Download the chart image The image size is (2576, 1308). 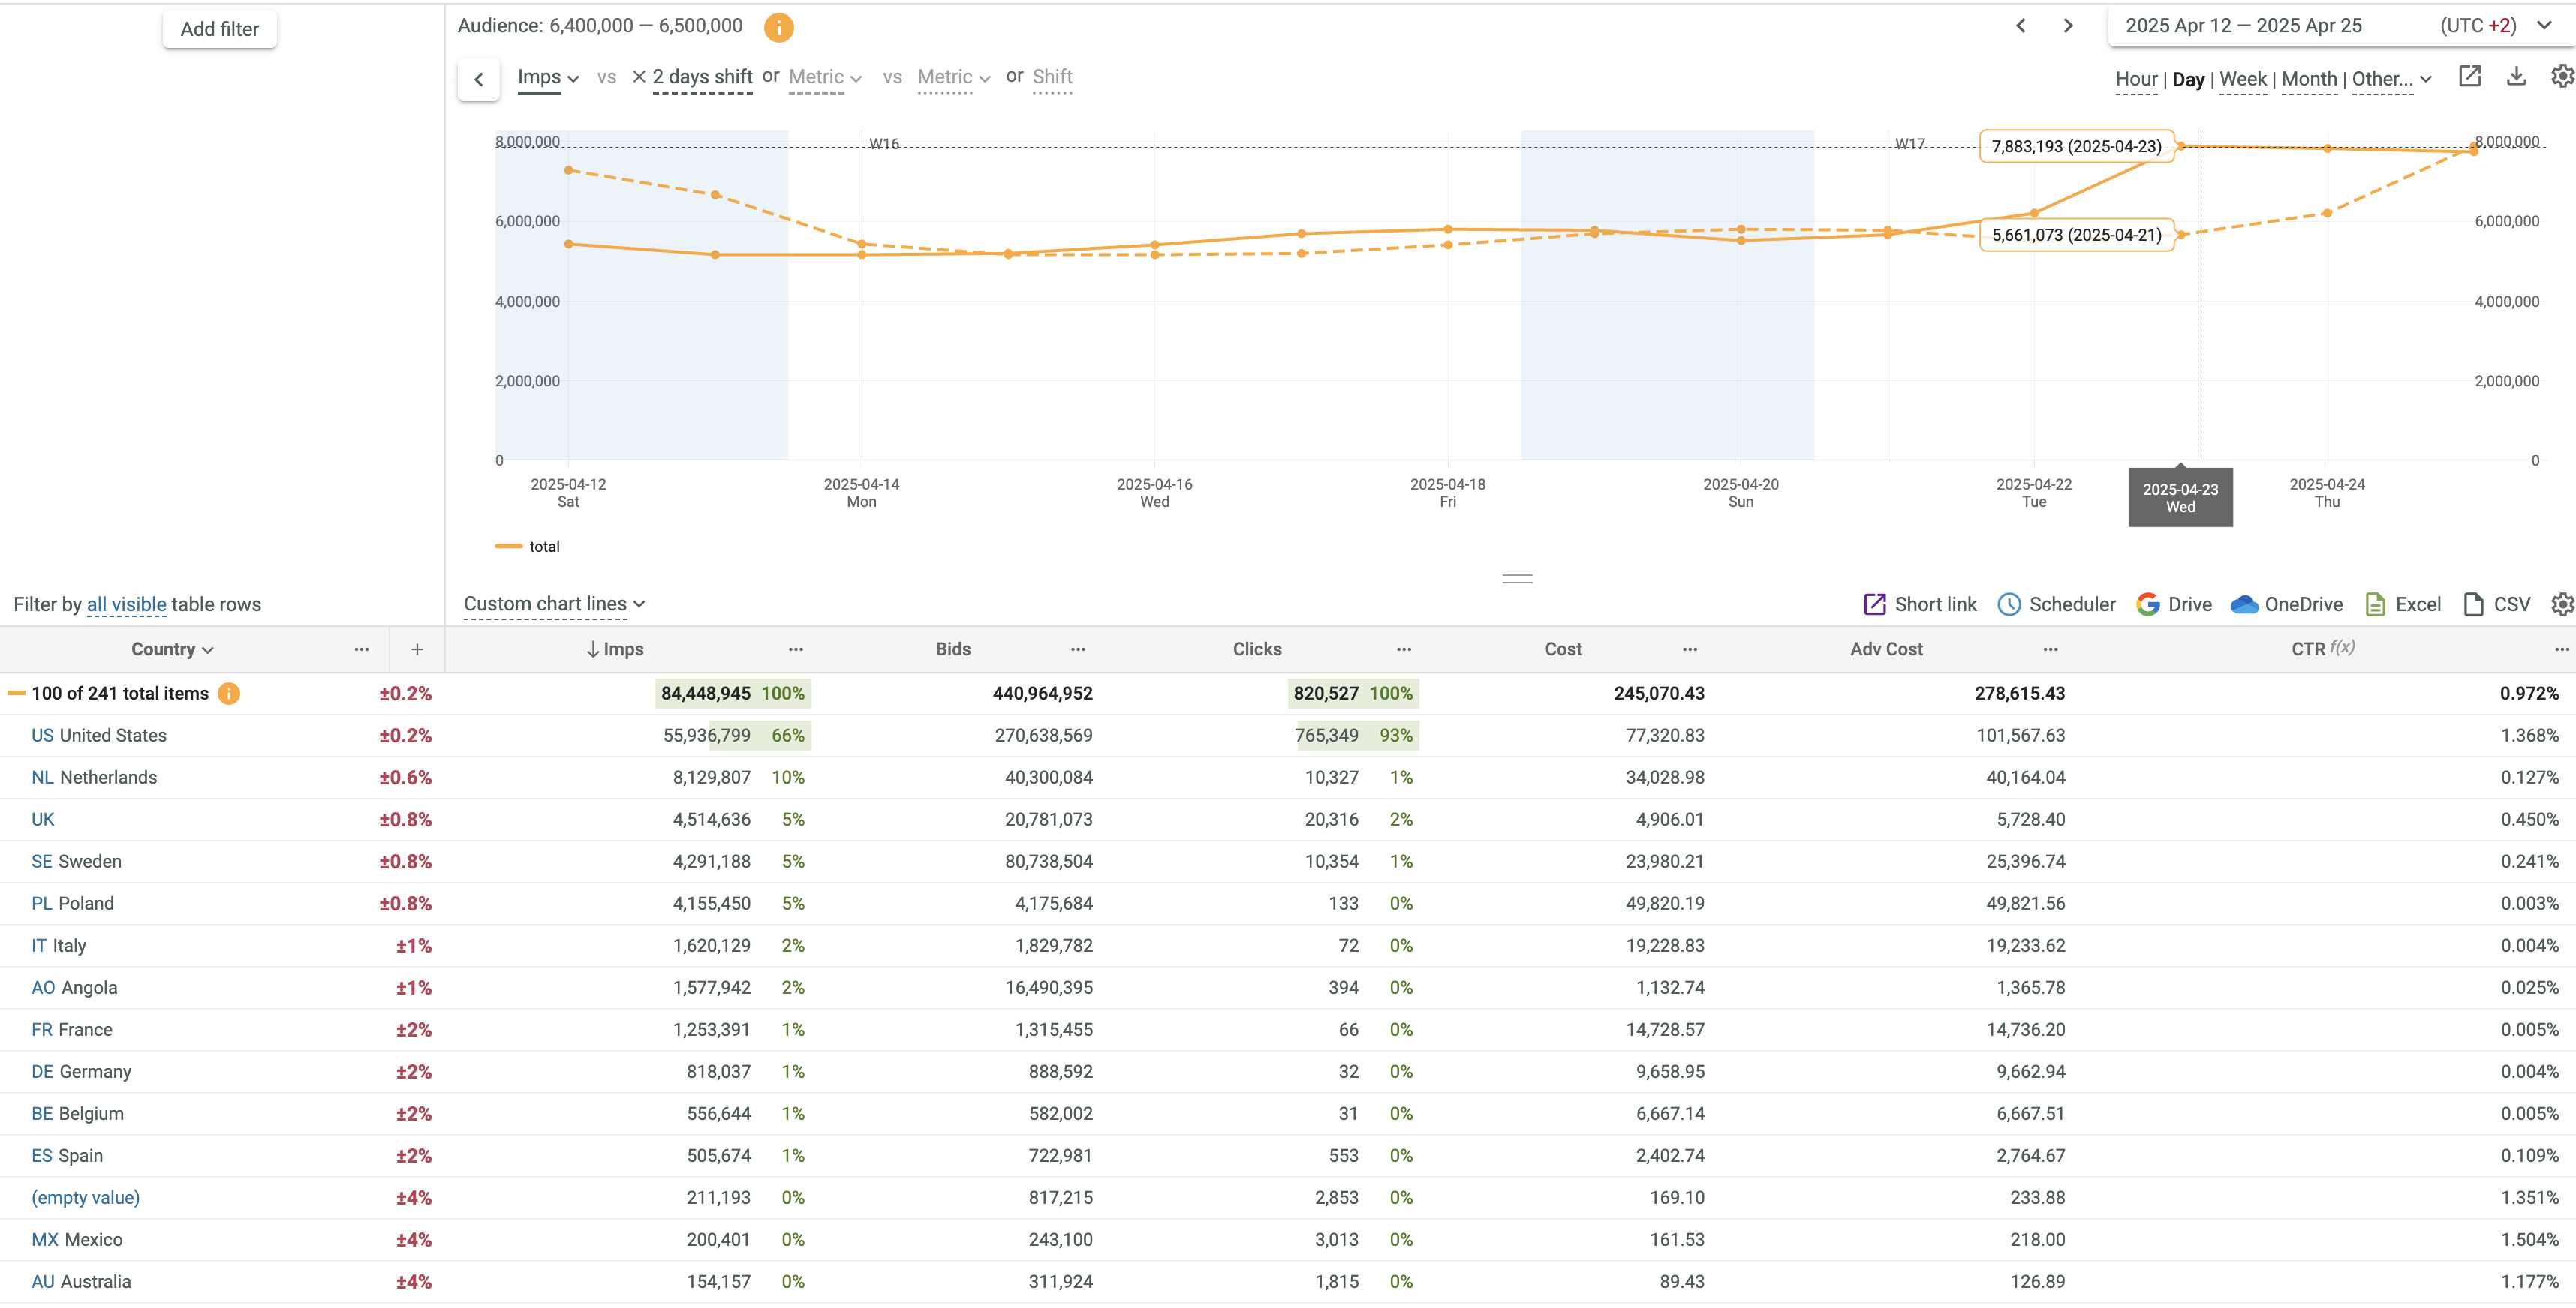coord(2516,77)
